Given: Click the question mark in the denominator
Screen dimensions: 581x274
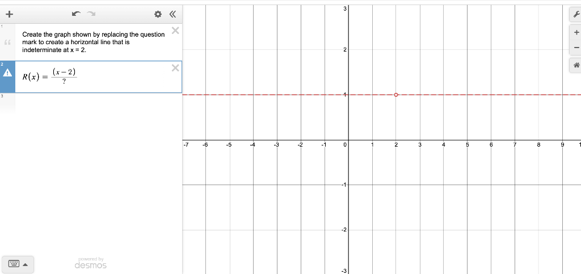Looking at the screenshot, I should (64, 82).
